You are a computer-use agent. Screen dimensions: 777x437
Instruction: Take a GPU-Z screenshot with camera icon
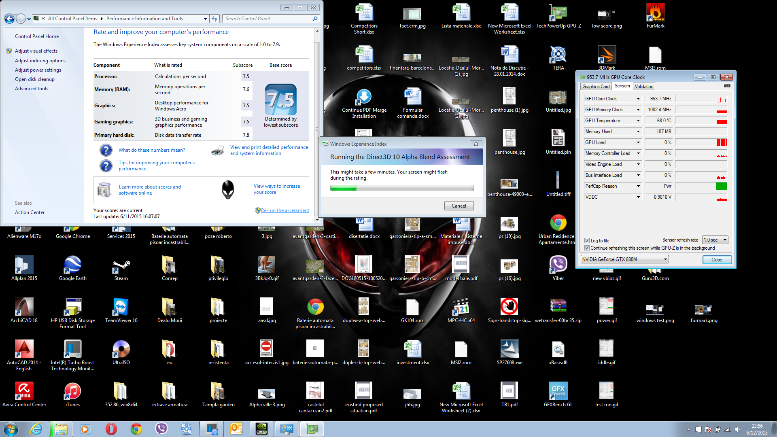727,86
